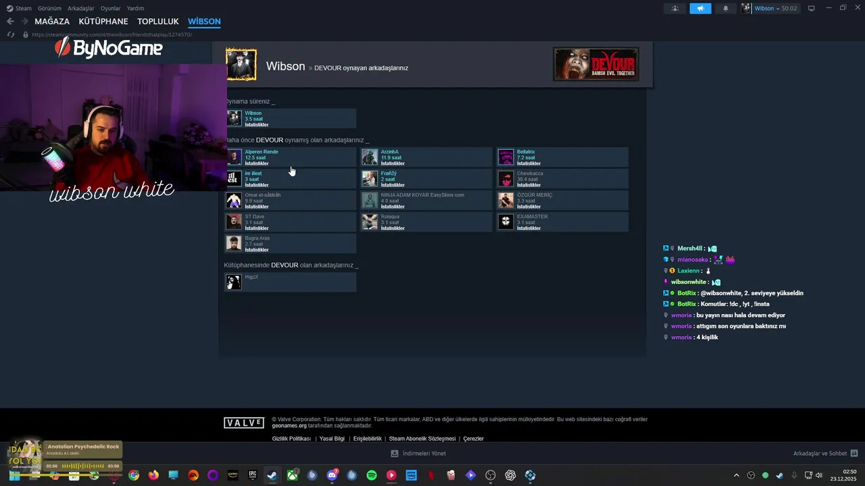
Task: Open Spotify from the taskbar
Action: tap(372, 475)
